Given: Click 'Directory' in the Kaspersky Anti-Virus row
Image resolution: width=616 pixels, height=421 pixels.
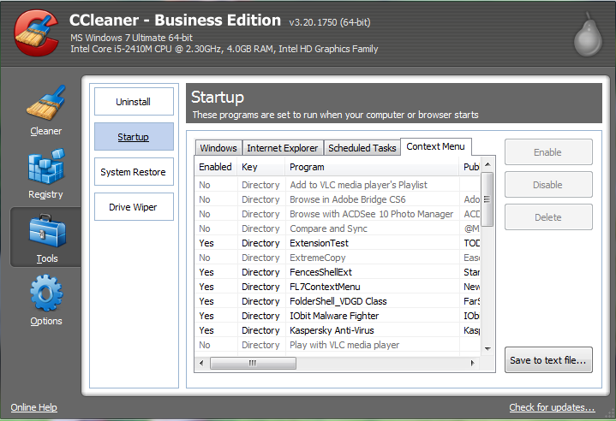Looking at the screenshot, I should (x=260, y=330).
